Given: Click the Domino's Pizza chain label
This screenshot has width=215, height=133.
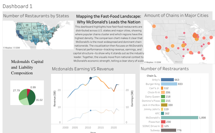Looking at the screenshot, I should coord(151,101).
